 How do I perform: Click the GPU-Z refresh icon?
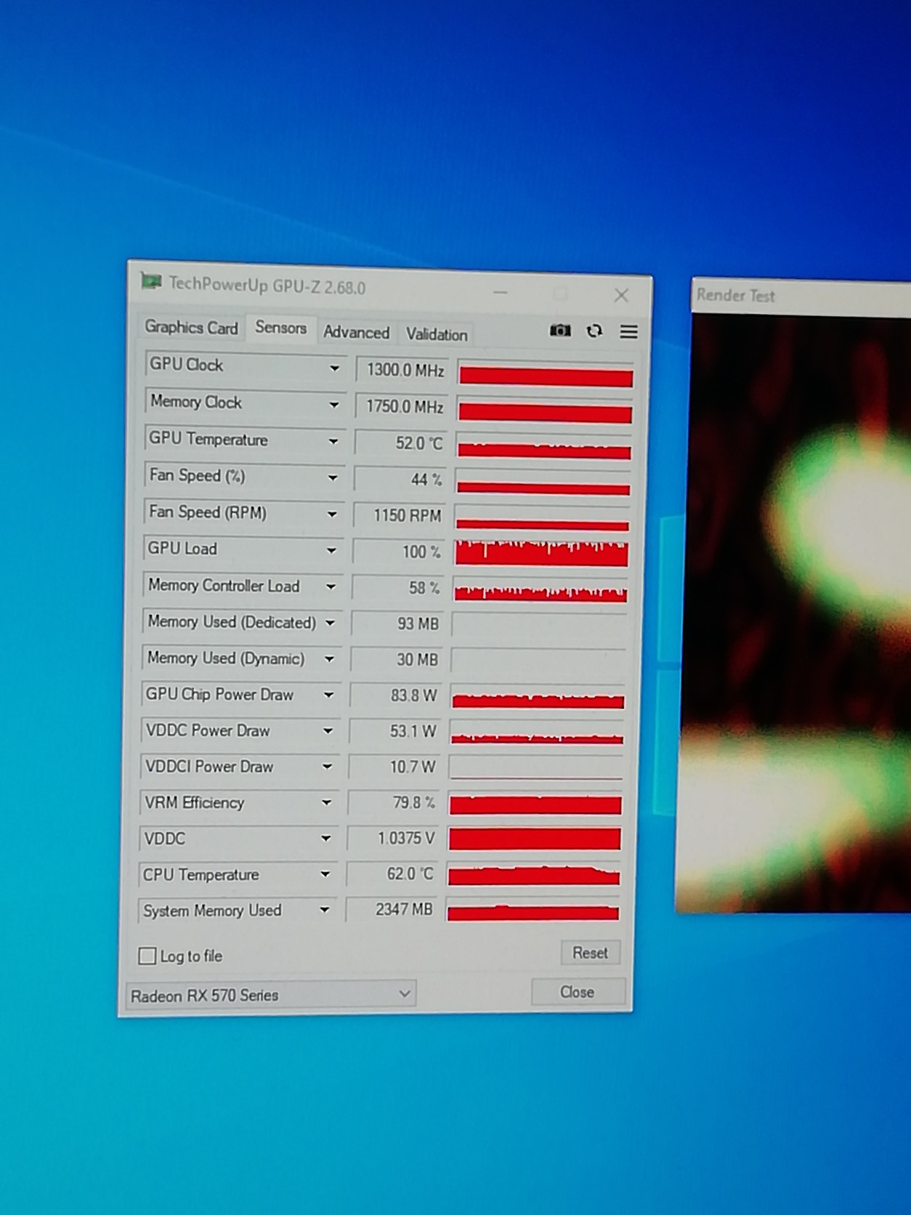pos(594,331)
